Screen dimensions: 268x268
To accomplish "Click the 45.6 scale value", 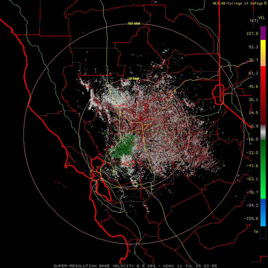I will coord(253,86).
